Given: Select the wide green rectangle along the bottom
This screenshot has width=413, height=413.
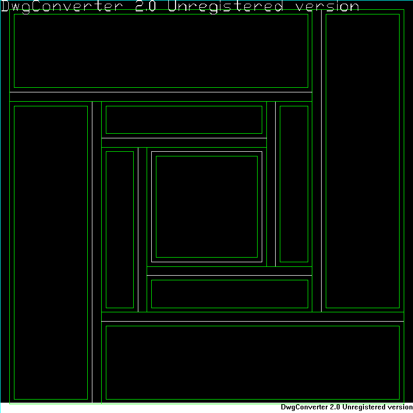Looking at the screenshot, I should [252, 363].
